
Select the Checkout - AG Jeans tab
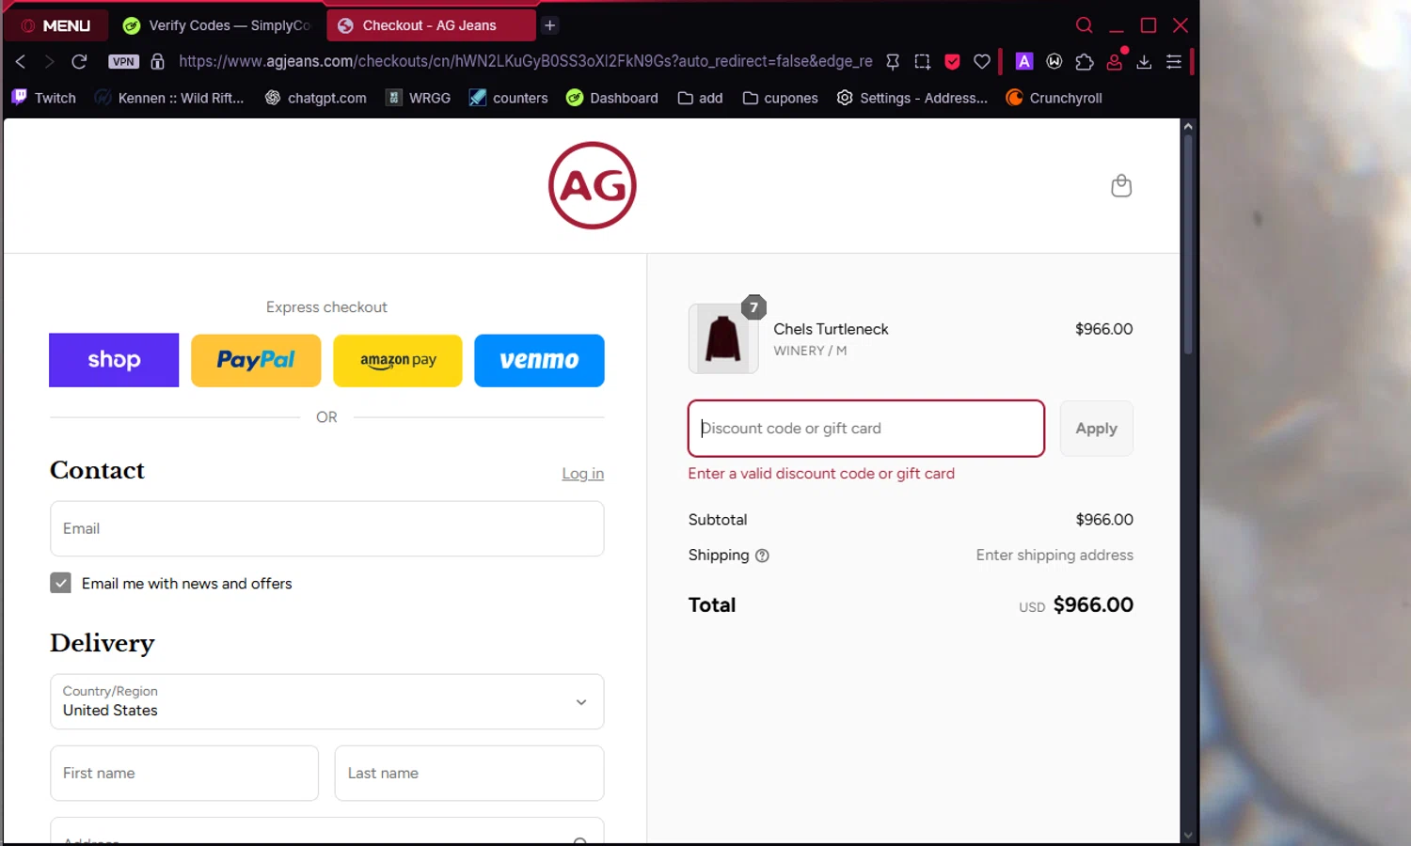431,25
